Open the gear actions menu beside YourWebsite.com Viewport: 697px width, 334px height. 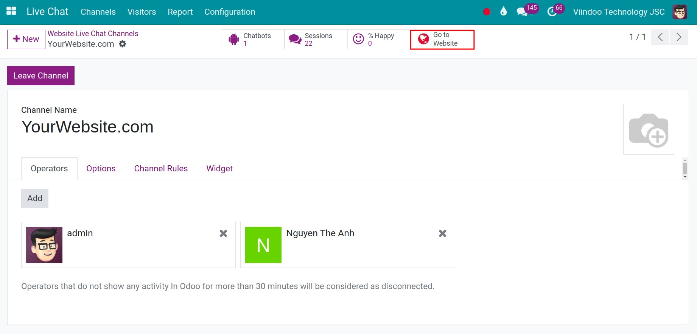[123, 44]
